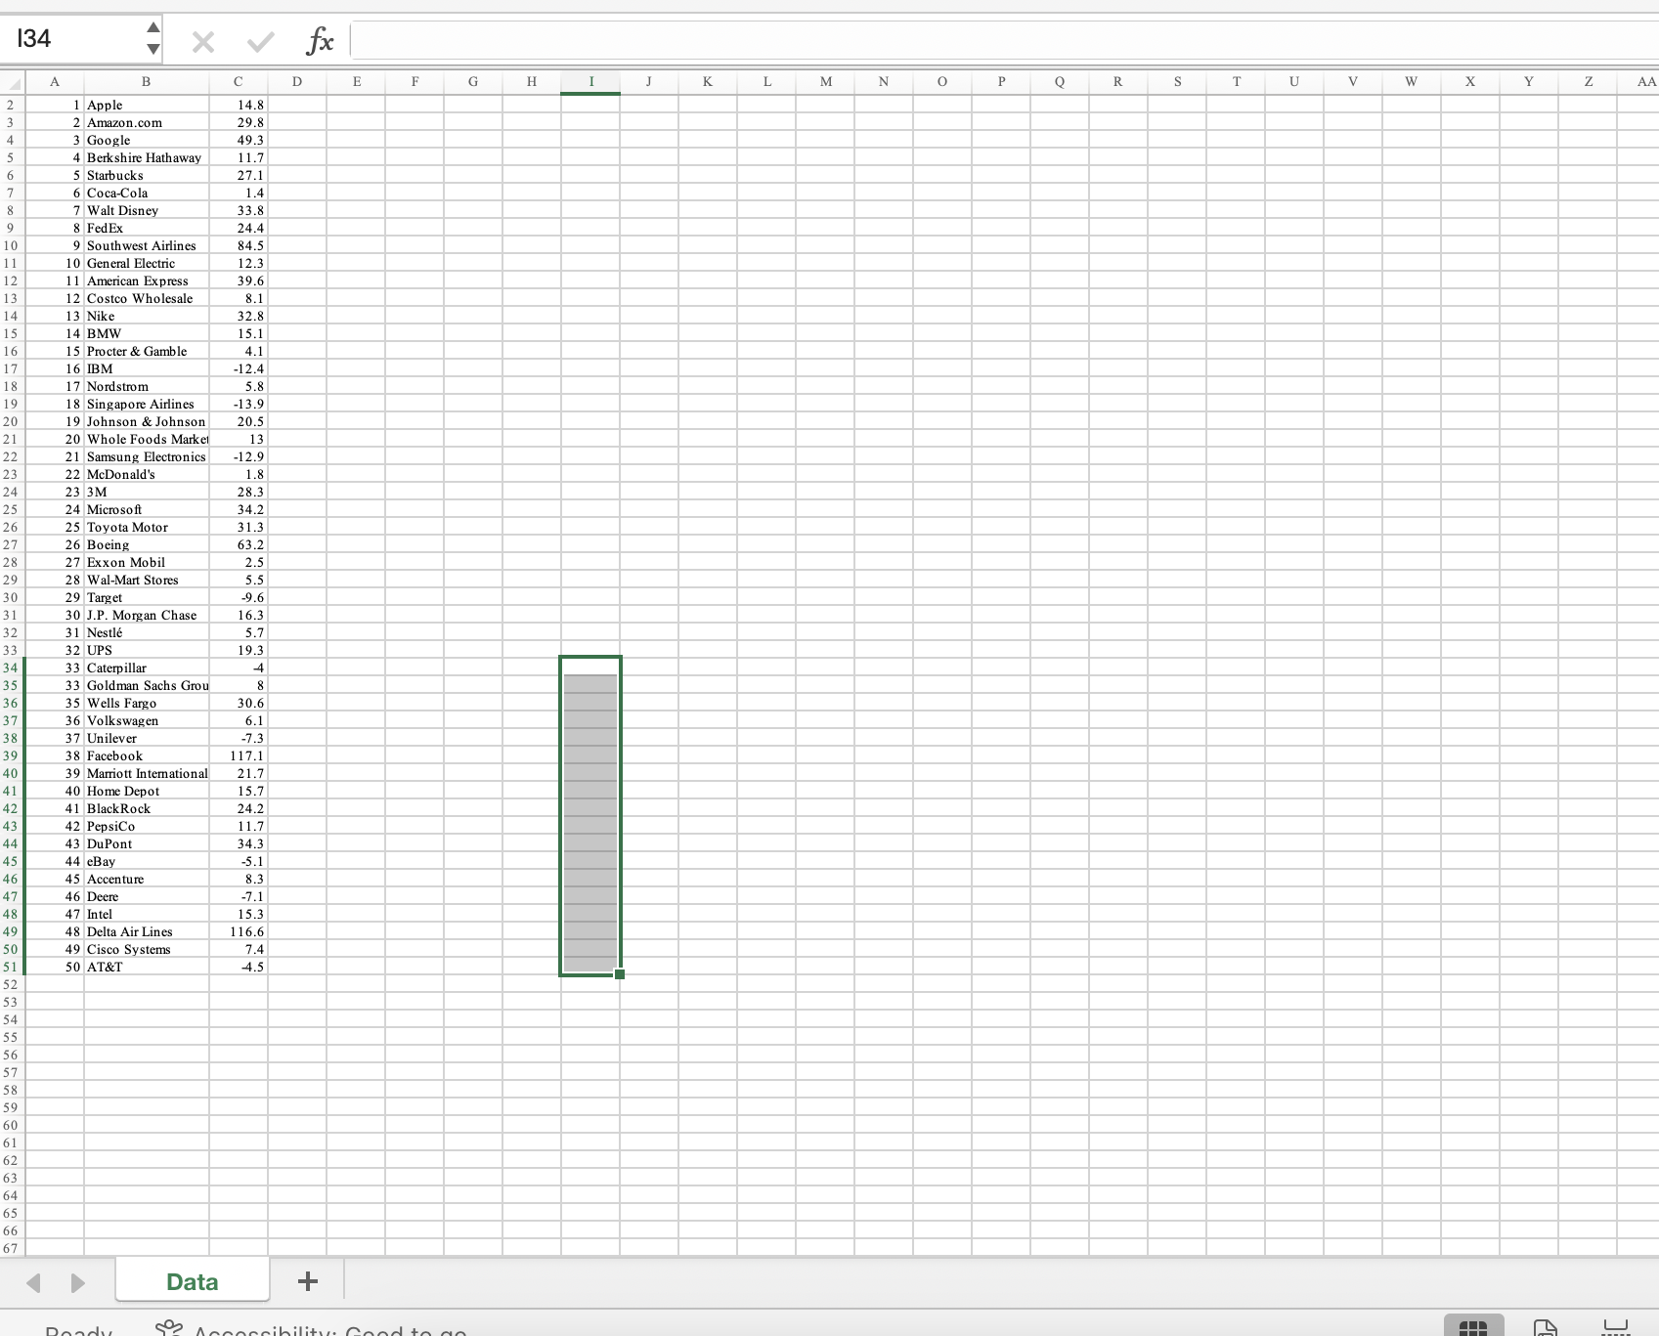Click the Starbucks cell
Viewport: 1659px width, 1336px height.
(147, 175)
